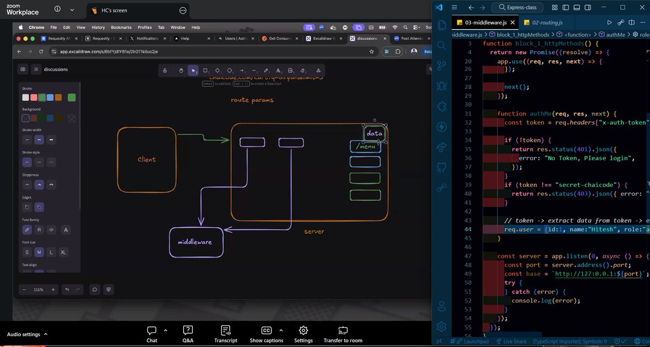Viewport: 650px width, 347px height.
Task: Expand Audio settings chevron
Action: [x=45, y=335]
